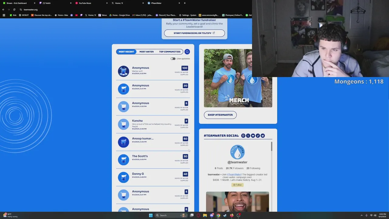Close the YouTube Music browser tab
Screen dimensions: 389x219
pos(107,3)
